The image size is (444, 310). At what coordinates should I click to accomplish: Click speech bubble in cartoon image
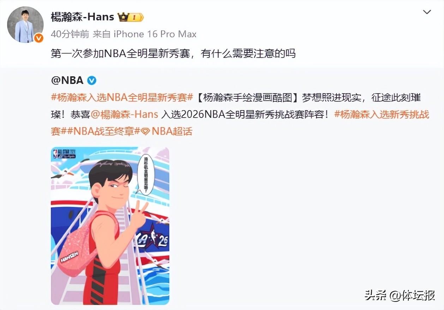[x=145, y=174]
